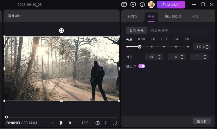Viewport: 217px width, 129px height.
Task: Click the 0.5X speed label
Action: tap(141, 39)
